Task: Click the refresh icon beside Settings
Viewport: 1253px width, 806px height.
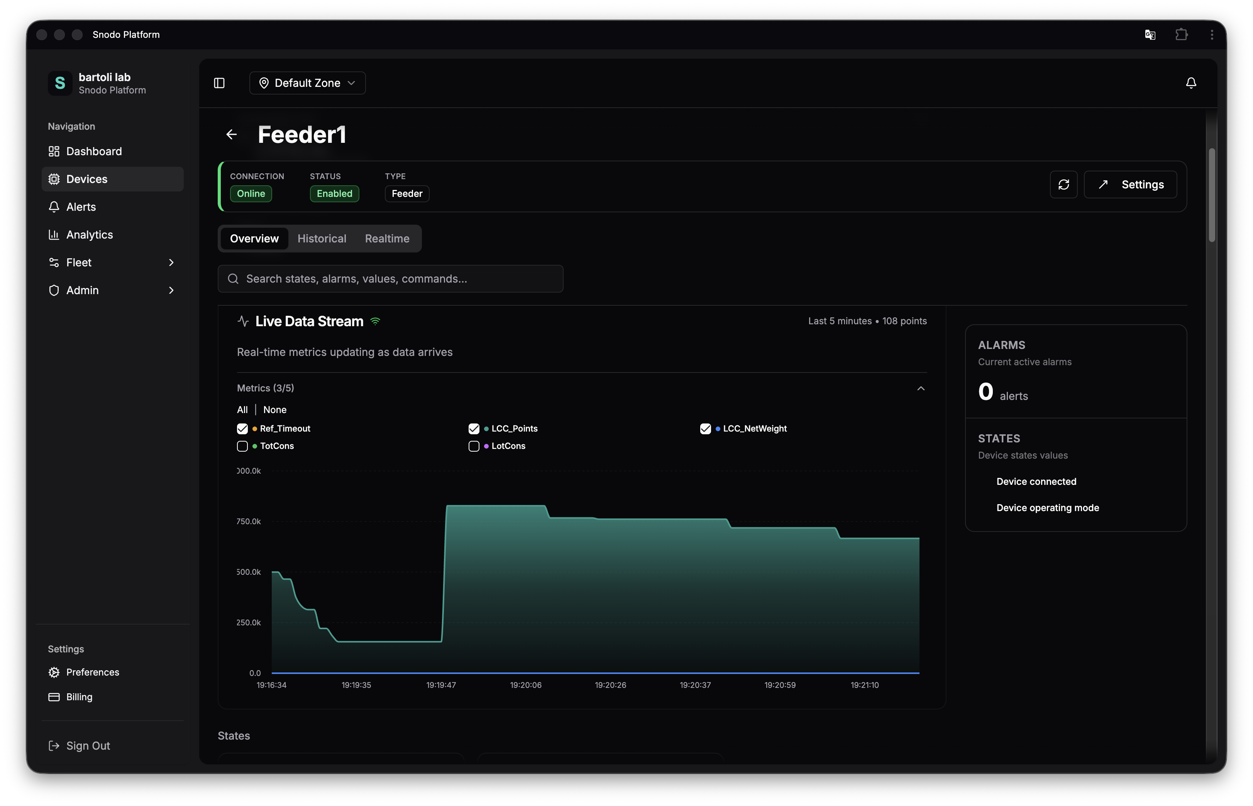Action: coord(1063,184)
